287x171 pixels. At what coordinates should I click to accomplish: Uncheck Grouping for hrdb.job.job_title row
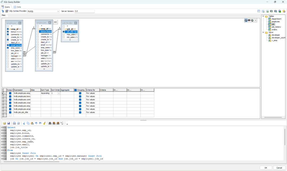[80, 112]
